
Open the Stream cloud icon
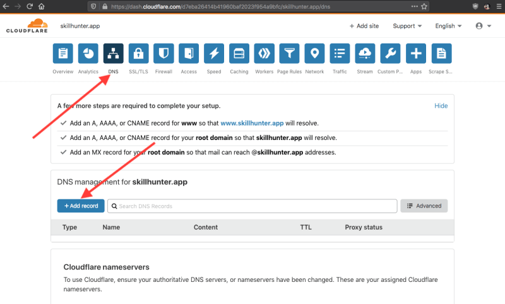[x=365, y=54]
